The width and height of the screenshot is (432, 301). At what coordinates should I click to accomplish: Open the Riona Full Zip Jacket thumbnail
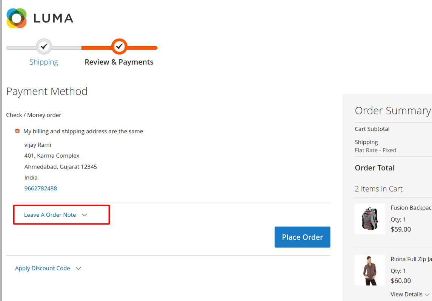pos(370,270)
